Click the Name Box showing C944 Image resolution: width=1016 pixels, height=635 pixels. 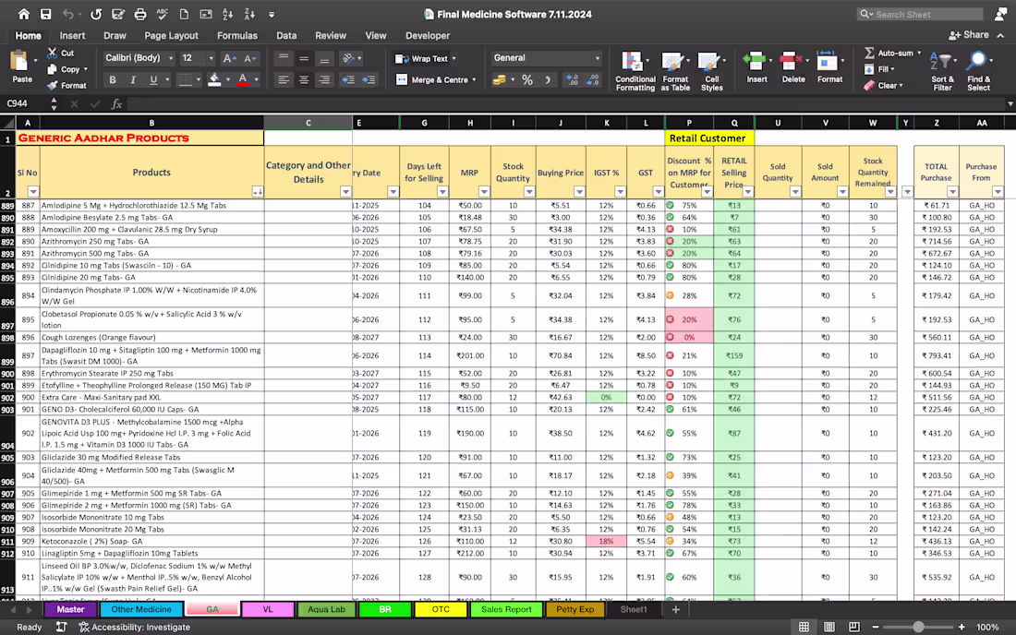coord(25,103)
